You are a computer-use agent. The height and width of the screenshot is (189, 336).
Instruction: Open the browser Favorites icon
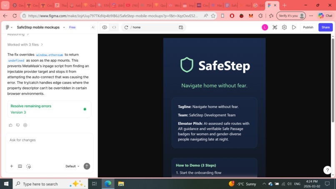click(271, 16)
